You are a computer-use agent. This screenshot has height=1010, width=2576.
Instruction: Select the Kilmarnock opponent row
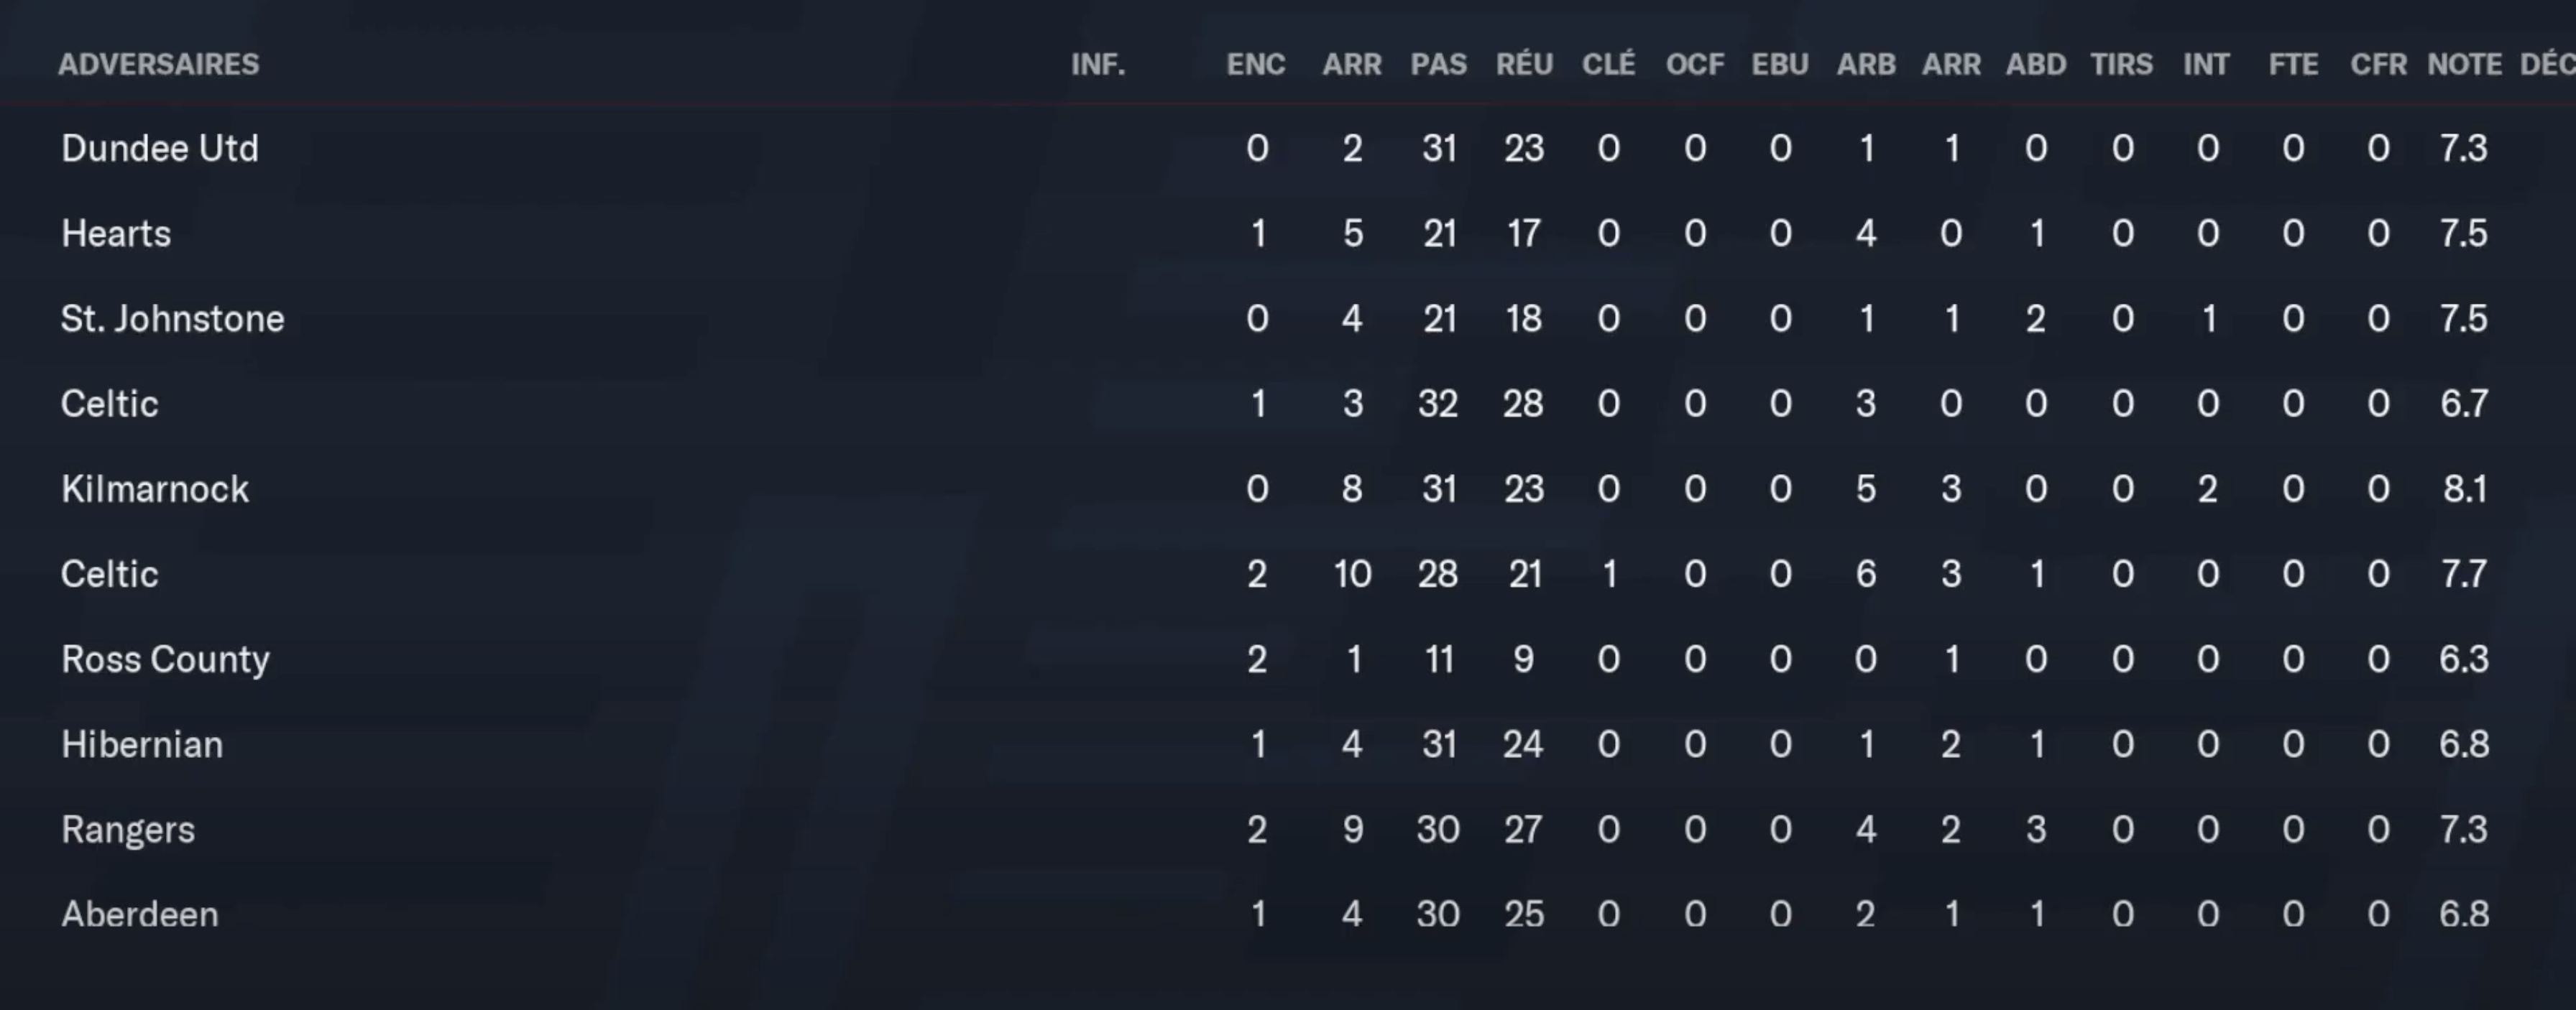click(x=155, y=489)
